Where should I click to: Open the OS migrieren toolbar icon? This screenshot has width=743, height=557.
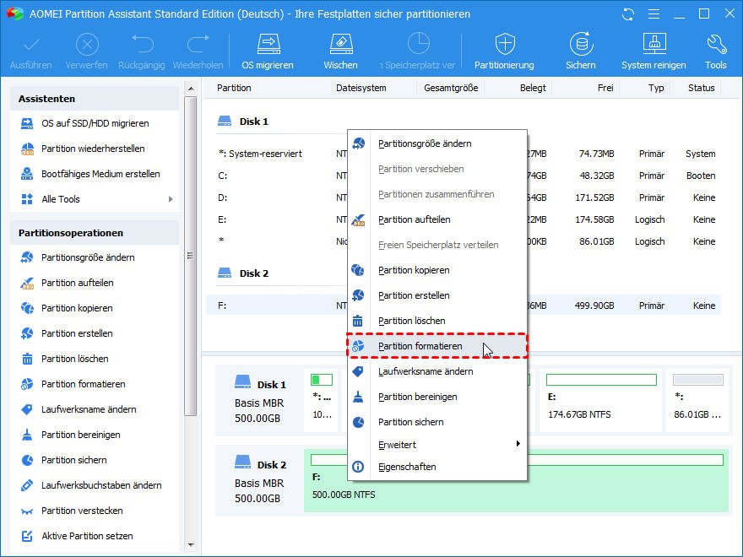pos(267,49)
